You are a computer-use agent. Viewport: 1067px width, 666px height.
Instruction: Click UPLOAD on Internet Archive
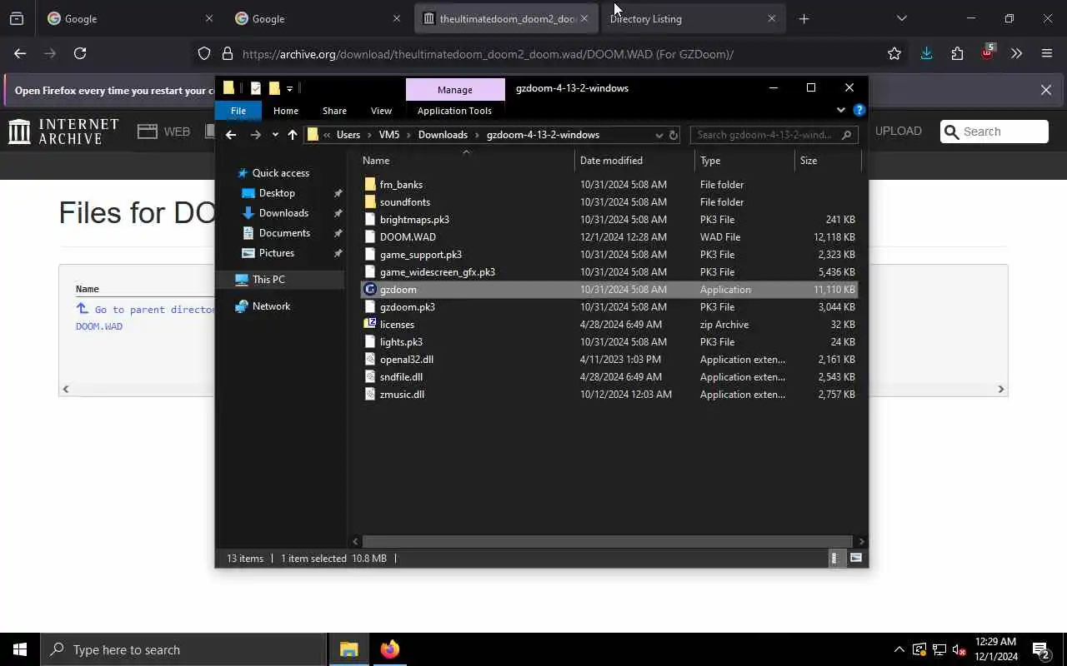[x=898, y=131]
